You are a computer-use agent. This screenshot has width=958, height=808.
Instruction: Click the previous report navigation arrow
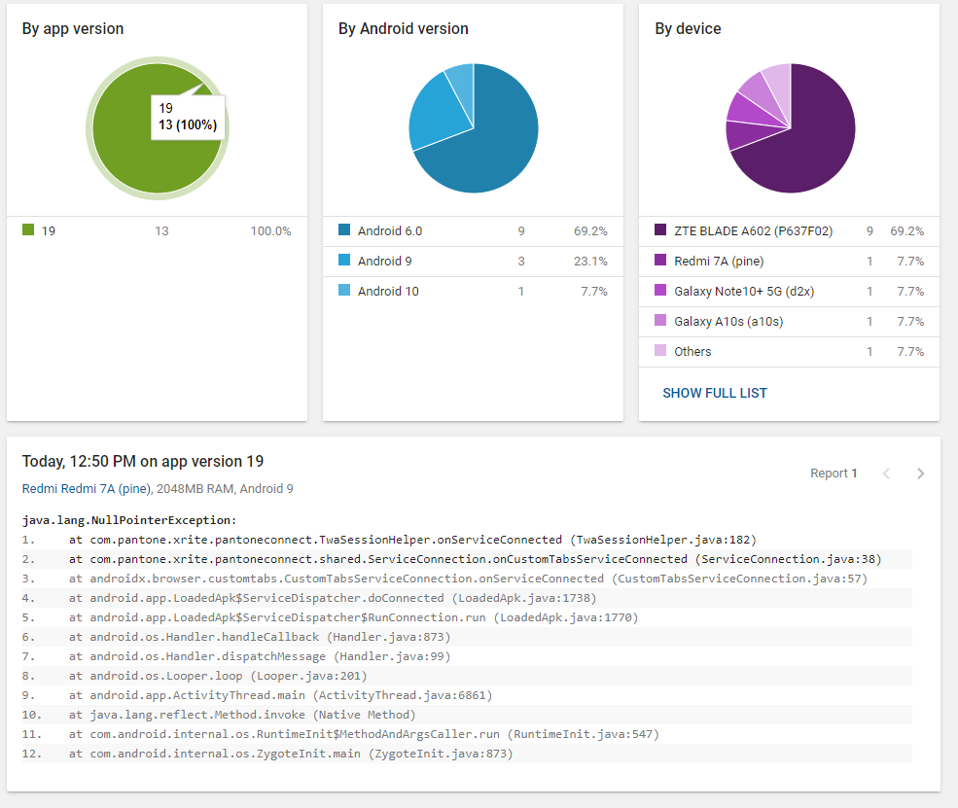tap(886, 474)
